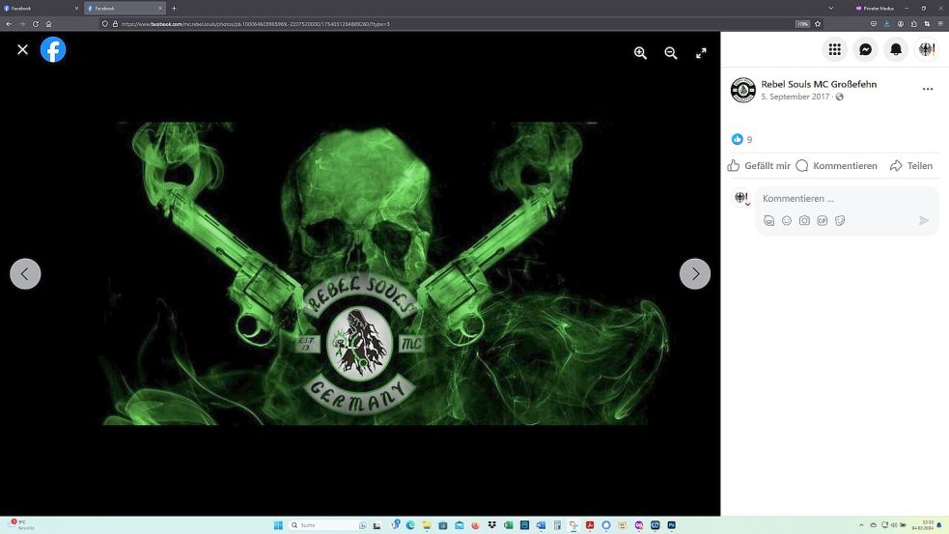The width and height of the screenshot is (949, 534).
Task: Insert an avatar sticker in comment
Action: pos(768,220)
